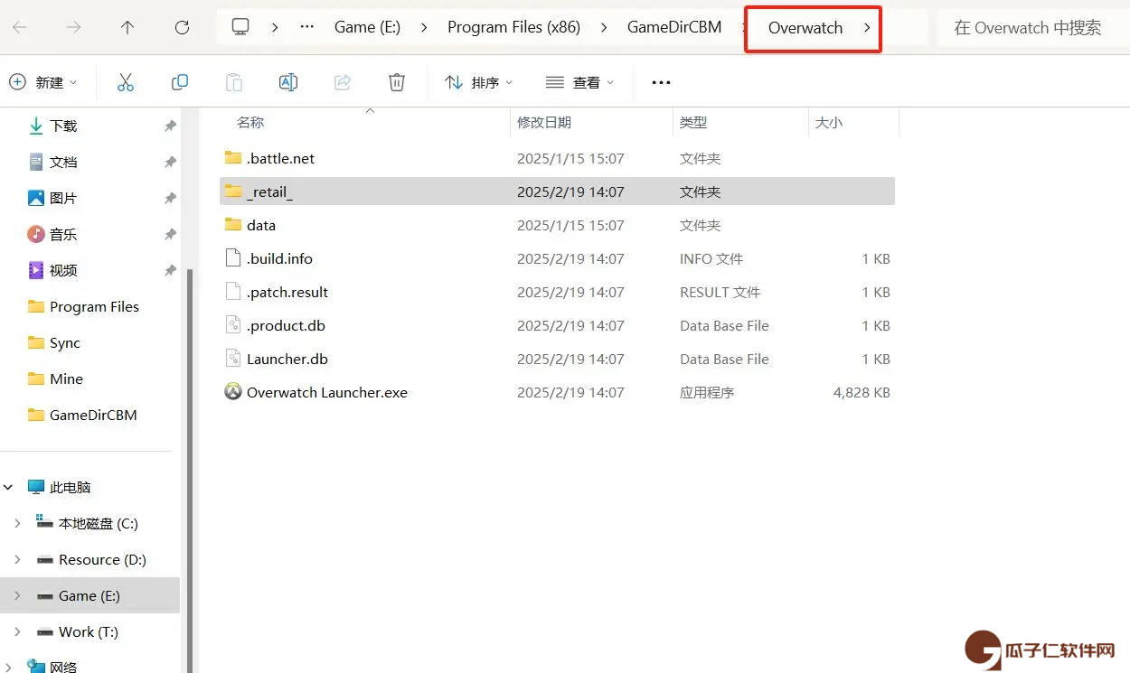The width and height of the screenshot is (1130, 673).
Task: Share the selected item via share icon
Action: pos(343,82)
